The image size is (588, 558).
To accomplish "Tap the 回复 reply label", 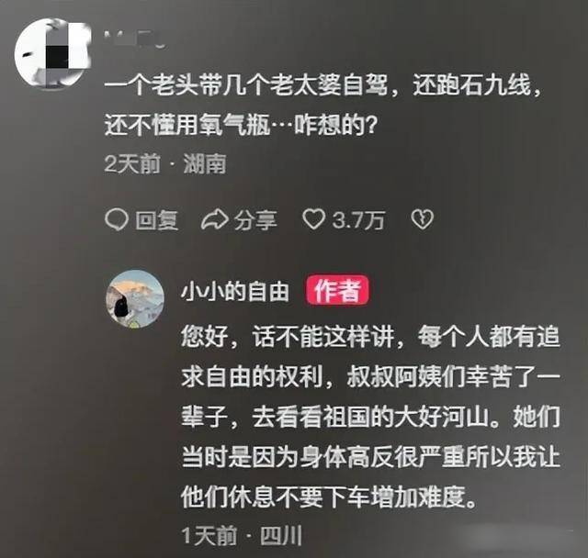I will tap(157, 220).
